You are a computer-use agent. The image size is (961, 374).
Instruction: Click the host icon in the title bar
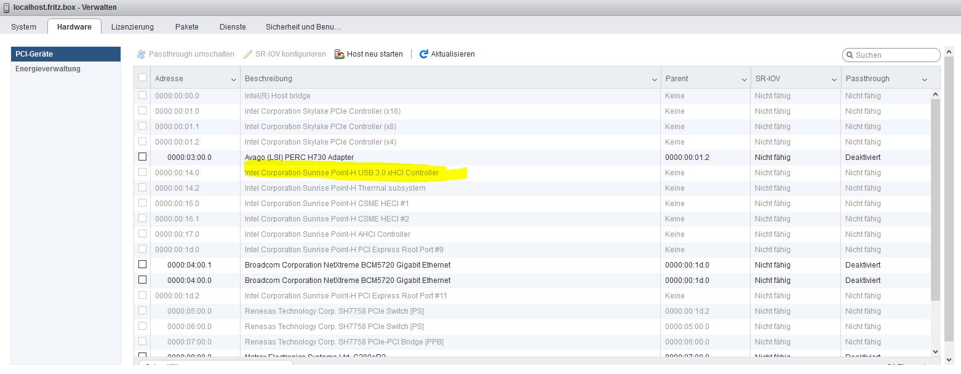point(6,7)
